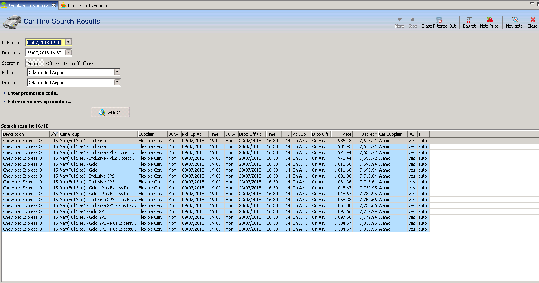Sort results by Price column header
The height and width of the screenshot is (283, 539).
point(342,134)
